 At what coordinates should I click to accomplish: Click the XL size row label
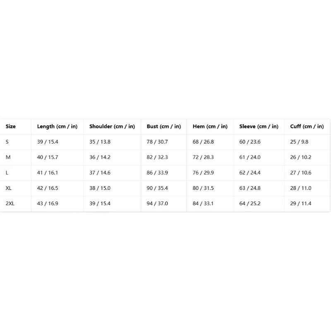click(9, 188)
